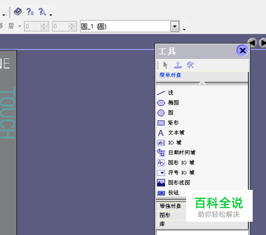The image size is (266, 235).
Task: Select the pointer tool in 工具 panel
Action: [165, 65]
